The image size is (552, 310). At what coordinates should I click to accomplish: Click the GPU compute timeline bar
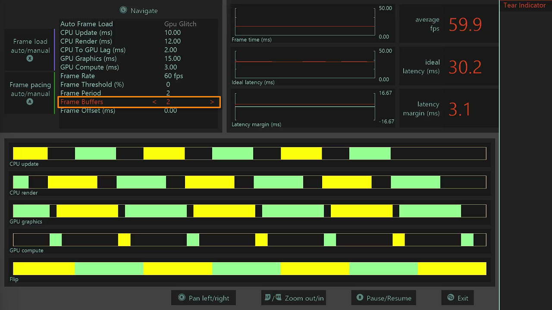tap(250, 240)
